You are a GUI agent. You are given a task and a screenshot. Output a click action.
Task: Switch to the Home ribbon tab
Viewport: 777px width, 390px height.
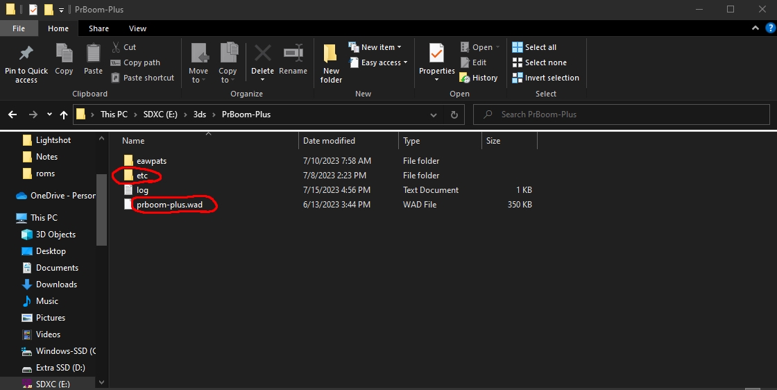coord(58,28)
